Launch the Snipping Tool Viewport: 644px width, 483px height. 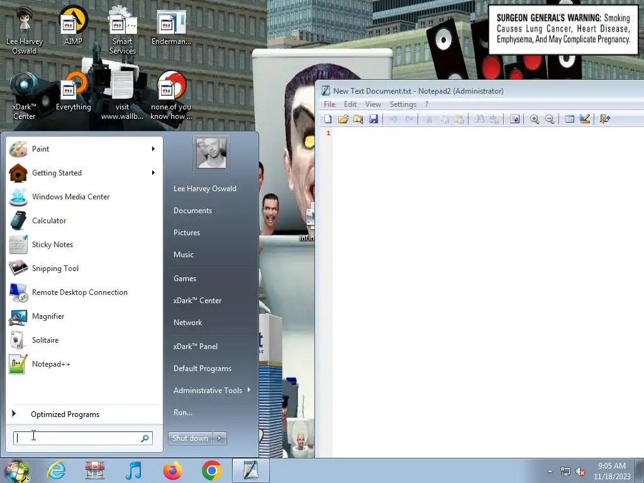point(84,268)
